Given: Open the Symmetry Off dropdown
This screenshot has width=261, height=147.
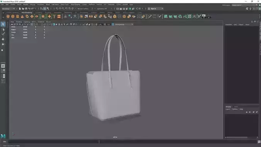Looking at the screenshot, I should pos(102,8).
